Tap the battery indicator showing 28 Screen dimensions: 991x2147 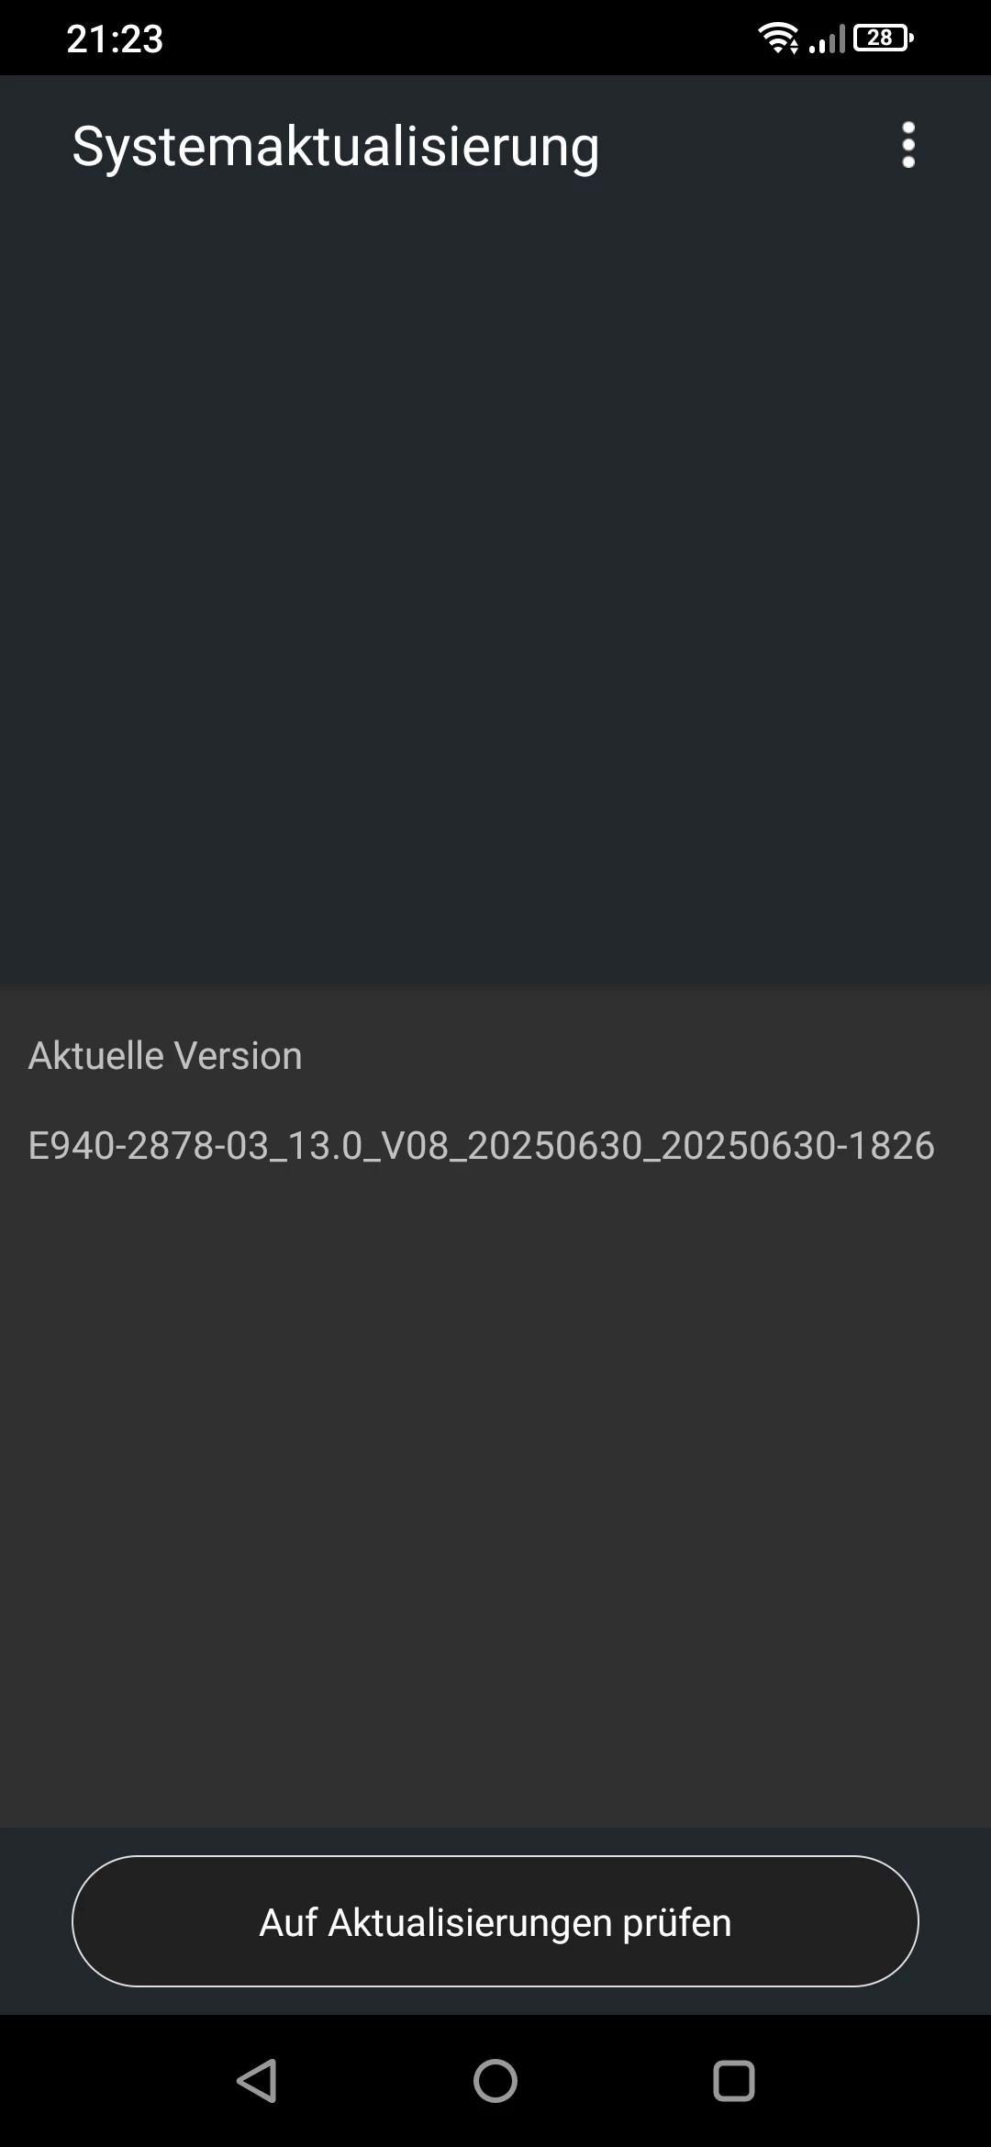point(883,38)
